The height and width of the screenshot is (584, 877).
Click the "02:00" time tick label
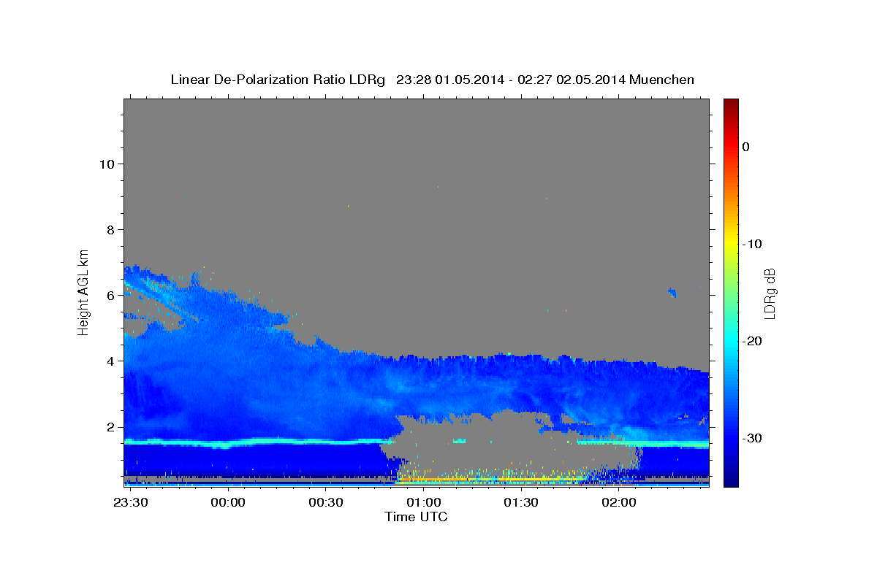(x=619, y=502)
